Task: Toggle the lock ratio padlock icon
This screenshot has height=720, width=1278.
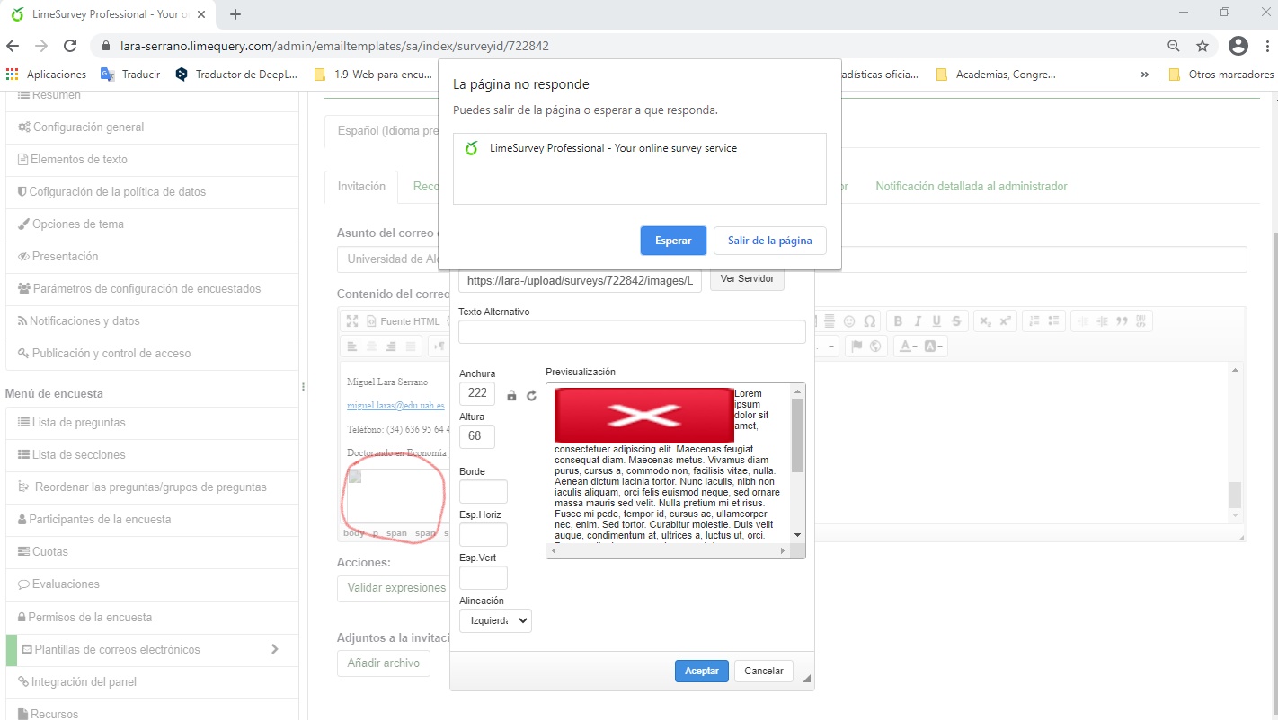Action: coord(511,395)
